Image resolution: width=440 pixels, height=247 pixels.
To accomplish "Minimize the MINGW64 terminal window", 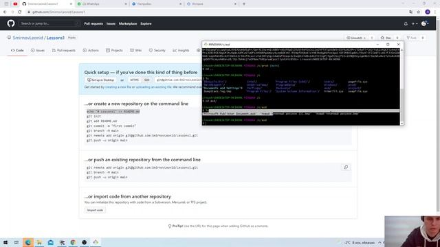I will 377,44.
